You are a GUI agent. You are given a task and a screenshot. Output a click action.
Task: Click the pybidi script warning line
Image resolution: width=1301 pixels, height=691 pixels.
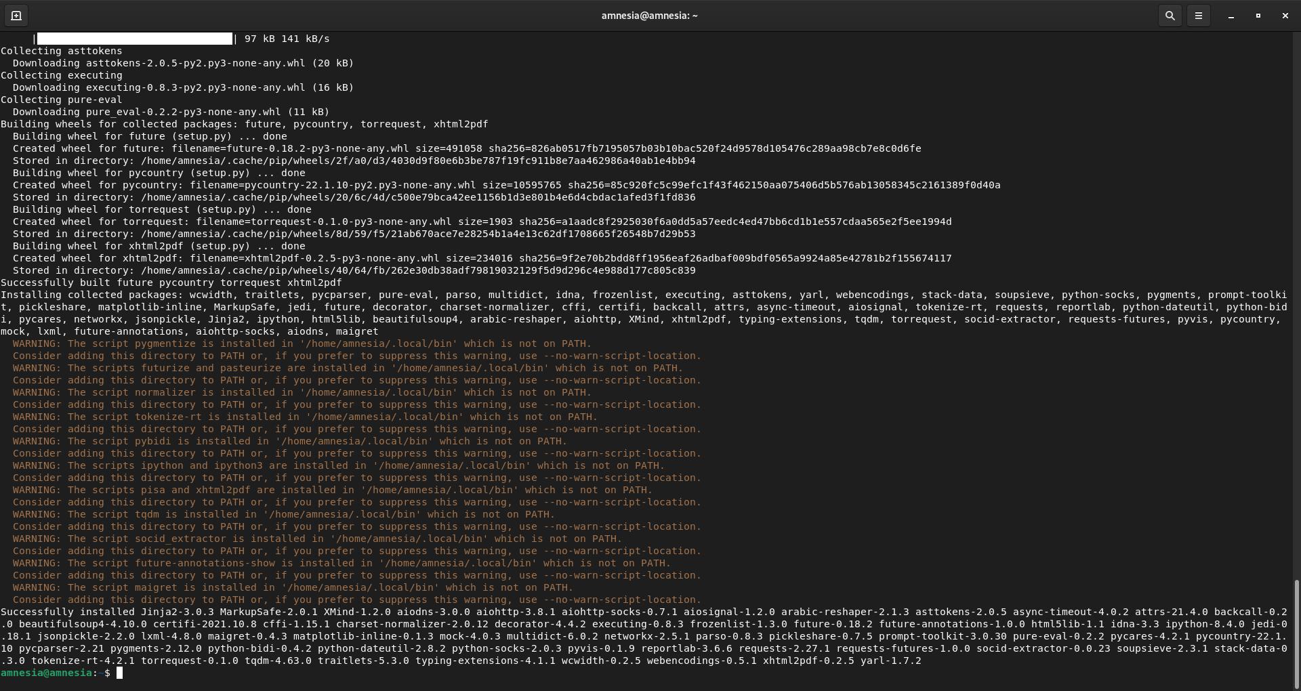point(290,441)
